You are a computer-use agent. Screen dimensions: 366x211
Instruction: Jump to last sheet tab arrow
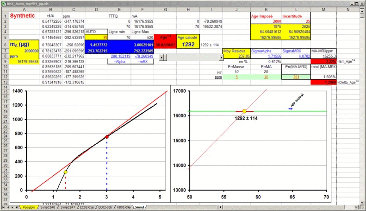pyautogui.click(x=17, y=207)
